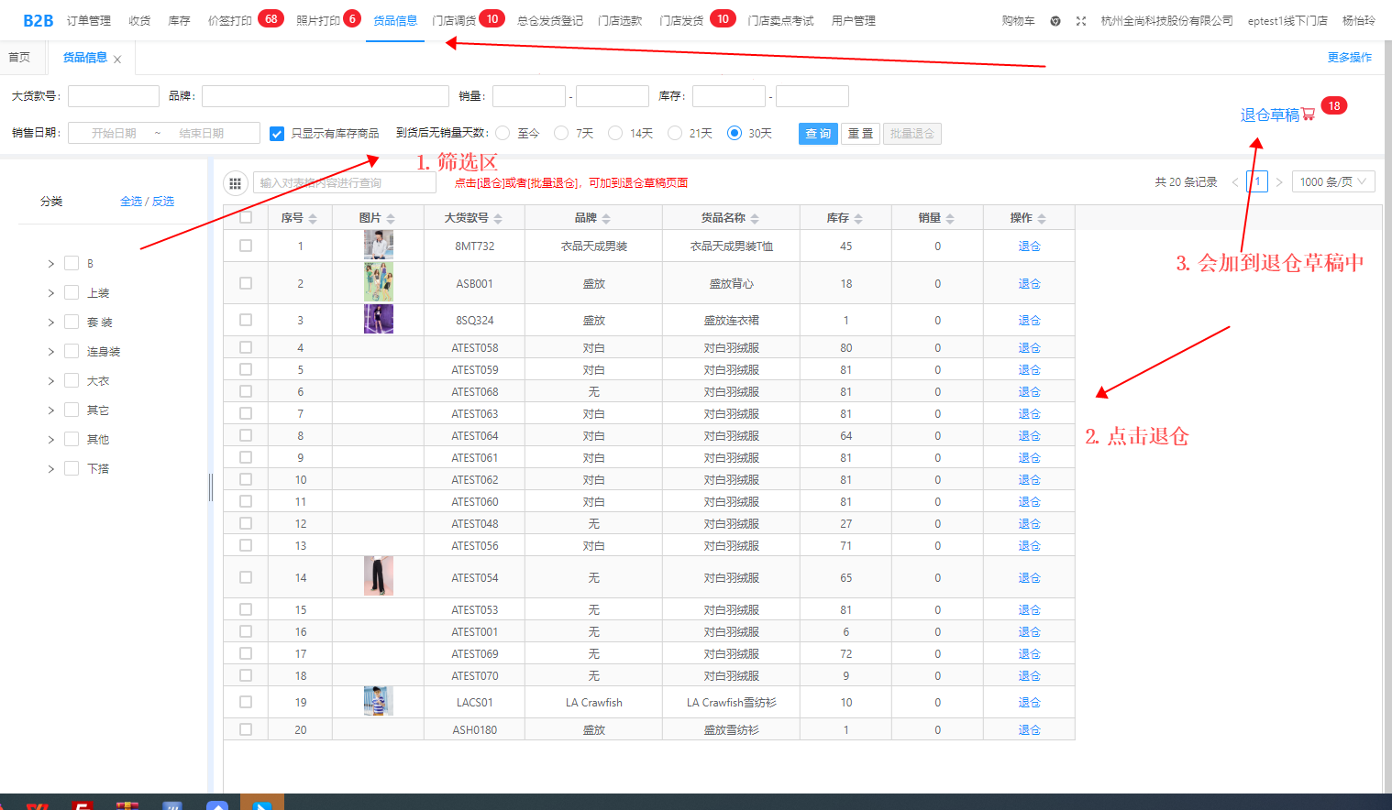Sort by 大货款号 column sort icon
This screenshot has height=810, width=1392.
click(498, 219)
